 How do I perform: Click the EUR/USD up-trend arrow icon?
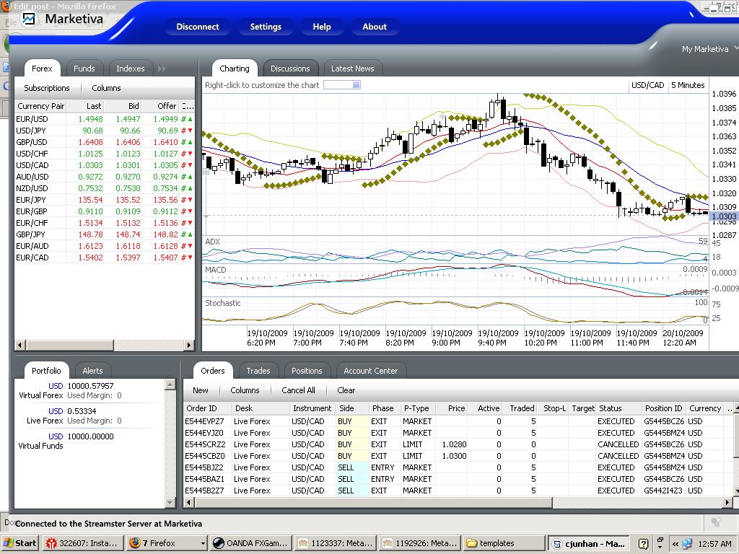coord(190,119)
